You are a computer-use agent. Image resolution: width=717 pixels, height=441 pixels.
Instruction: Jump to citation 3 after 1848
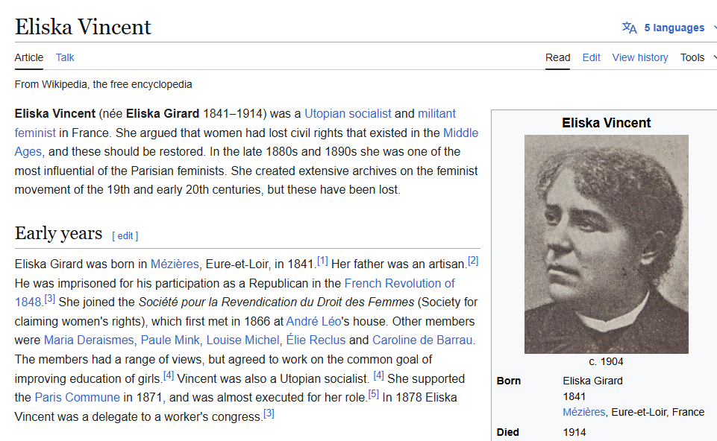point(49,299)
